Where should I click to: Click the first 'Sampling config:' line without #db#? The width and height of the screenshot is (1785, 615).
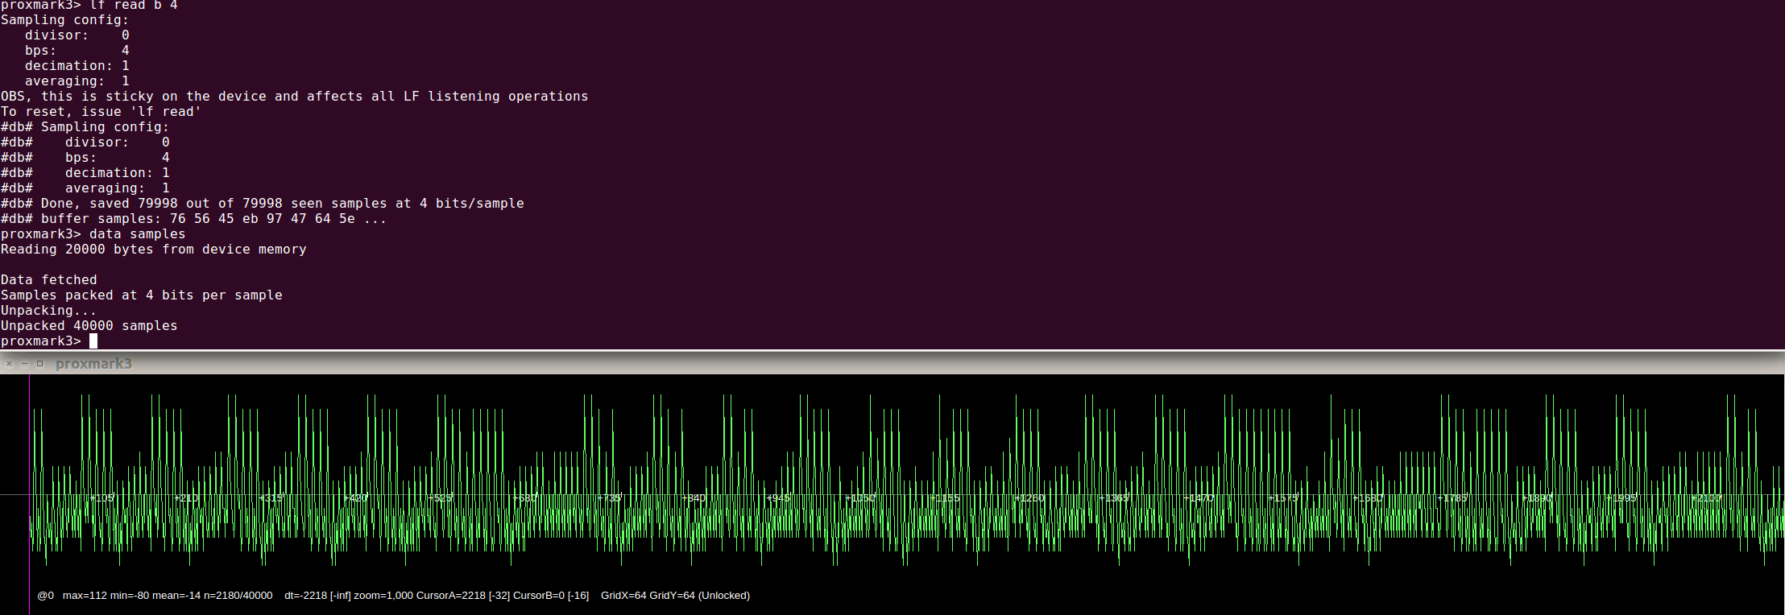pos(65,20)
